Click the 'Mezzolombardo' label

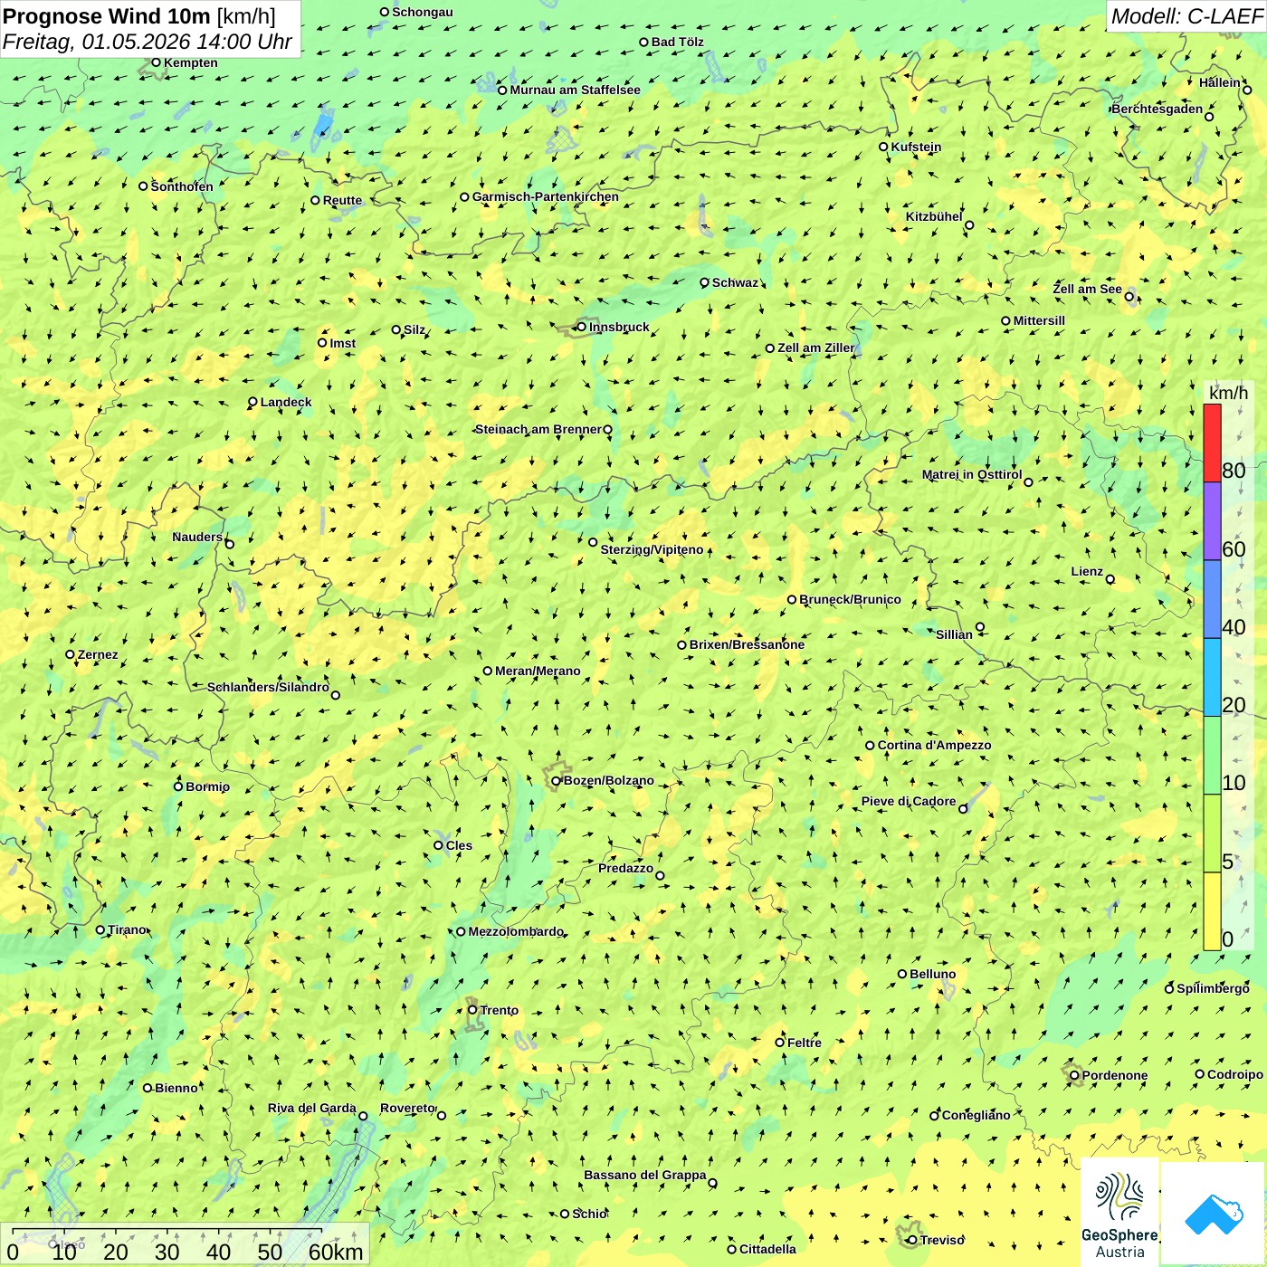(x=516, y=931)
